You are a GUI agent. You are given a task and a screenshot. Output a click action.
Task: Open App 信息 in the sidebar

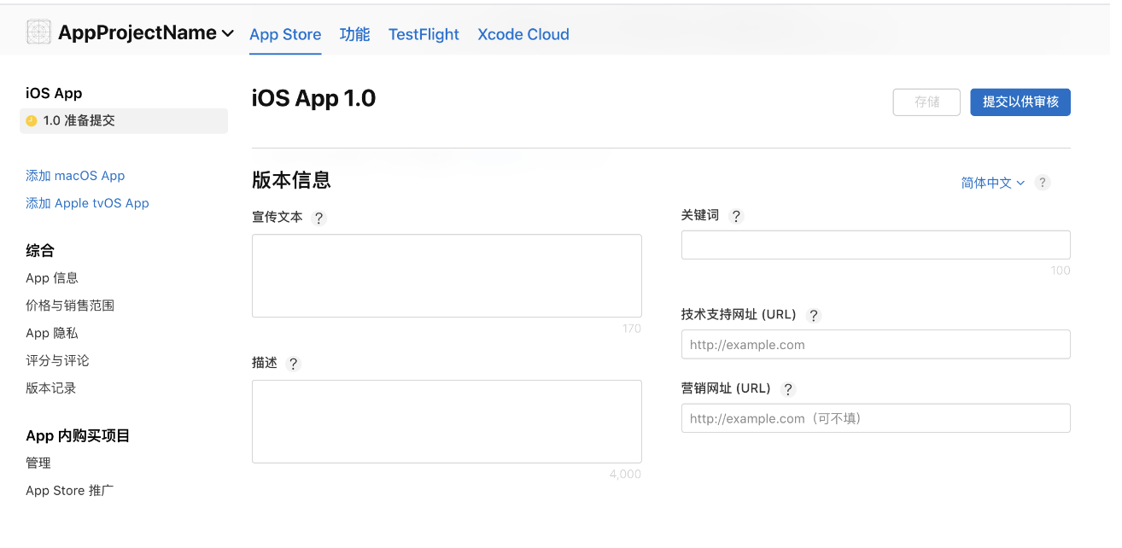tap(52, 278)
